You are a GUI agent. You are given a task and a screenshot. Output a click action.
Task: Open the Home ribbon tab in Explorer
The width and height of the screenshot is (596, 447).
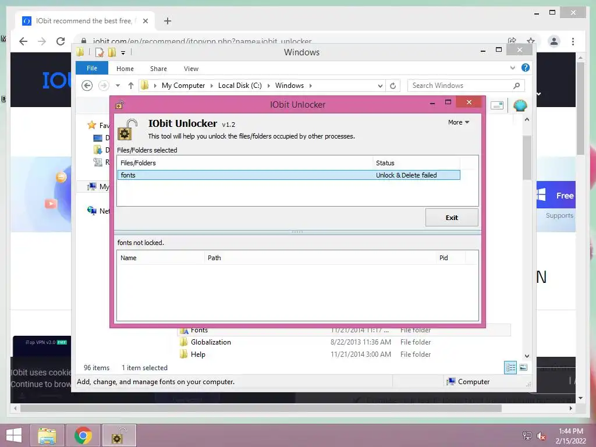pos(125,69)
